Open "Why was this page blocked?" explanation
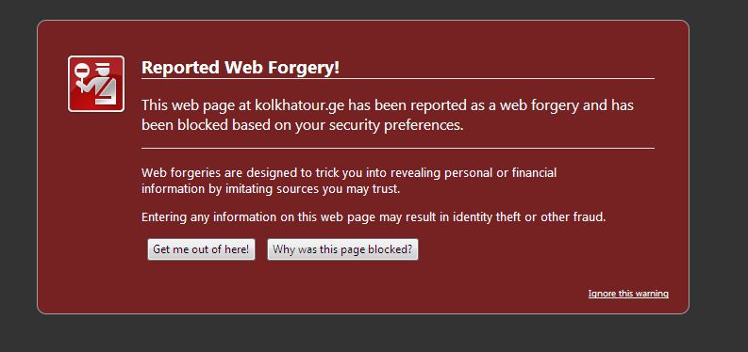Screen dimensions: 748x352 click(342, 249)
